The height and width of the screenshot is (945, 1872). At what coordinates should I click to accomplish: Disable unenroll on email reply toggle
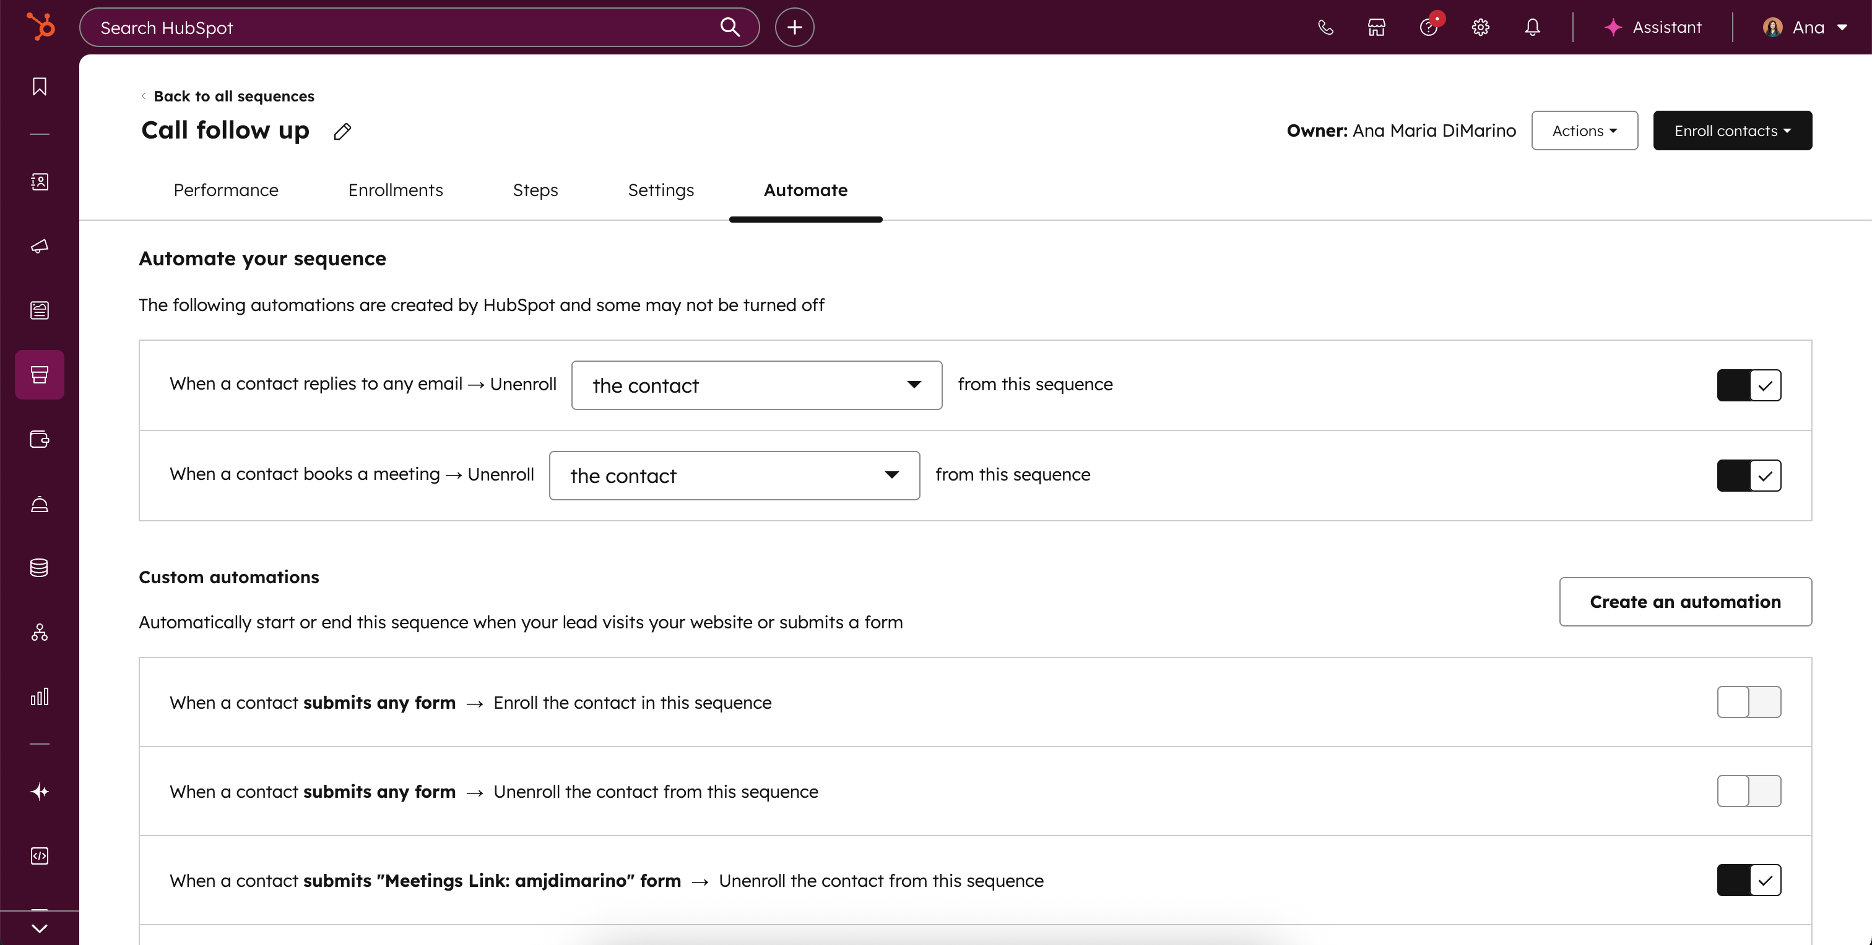1748,385
